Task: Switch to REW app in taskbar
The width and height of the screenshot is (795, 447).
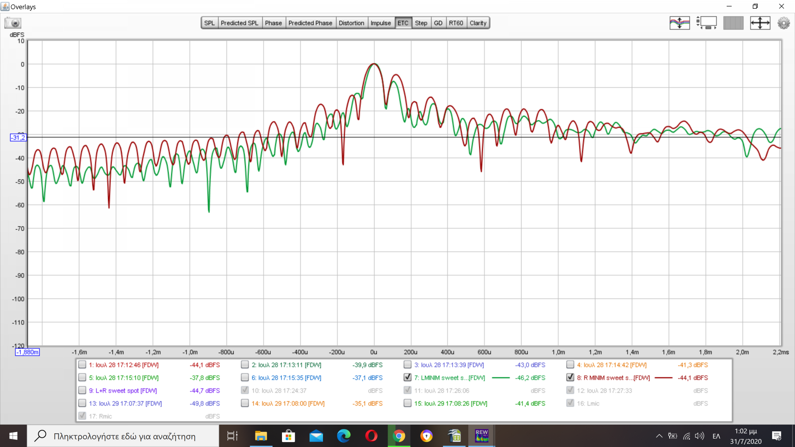Action: [482, 436]
